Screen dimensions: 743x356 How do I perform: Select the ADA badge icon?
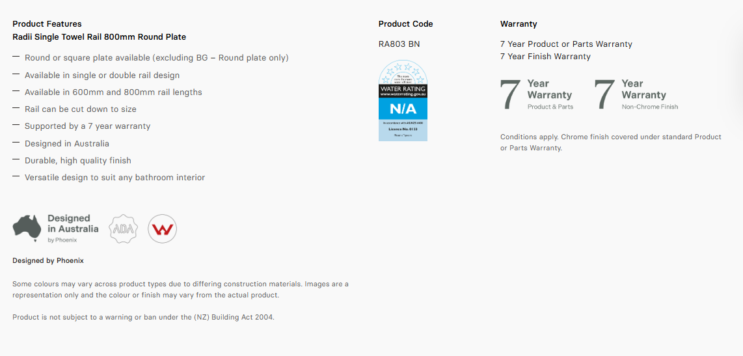[124, 228]
